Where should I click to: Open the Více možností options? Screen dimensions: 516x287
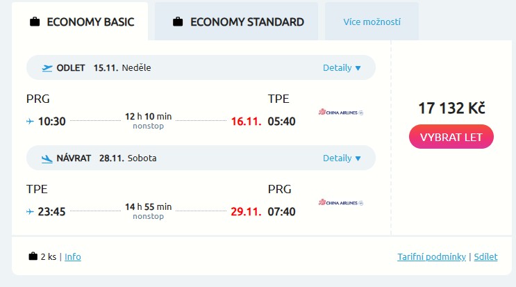point(372,22)
